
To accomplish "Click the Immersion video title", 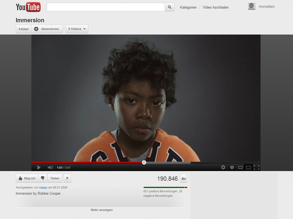I will [x=30, y=20].
